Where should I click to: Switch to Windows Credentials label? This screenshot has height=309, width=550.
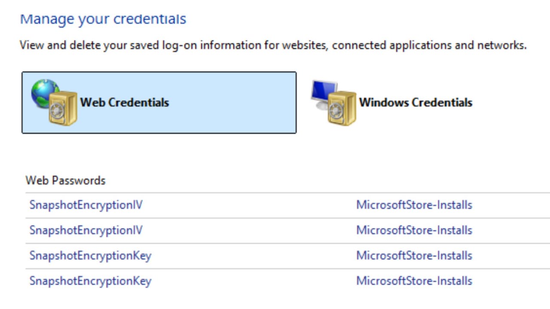tap(416, 103)
